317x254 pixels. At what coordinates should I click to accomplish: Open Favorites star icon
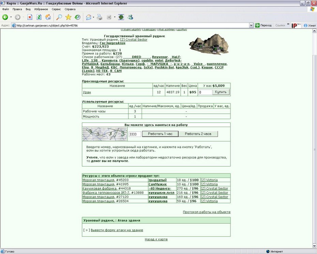pos(68,17)
